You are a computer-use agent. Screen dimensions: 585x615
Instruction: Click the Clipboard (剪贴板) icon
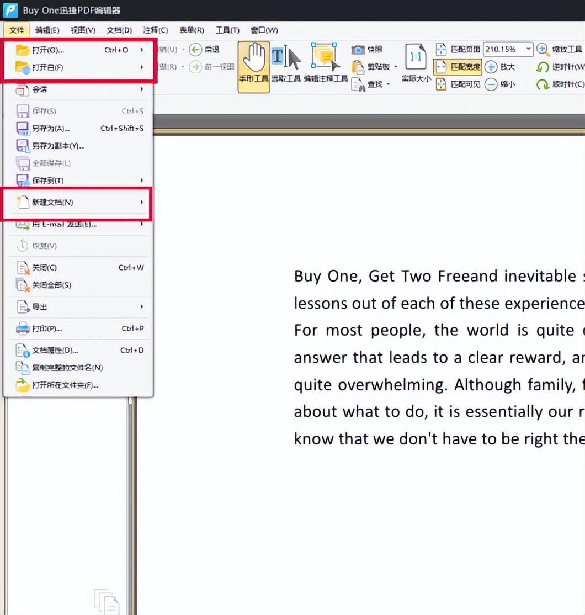point(358,67)
